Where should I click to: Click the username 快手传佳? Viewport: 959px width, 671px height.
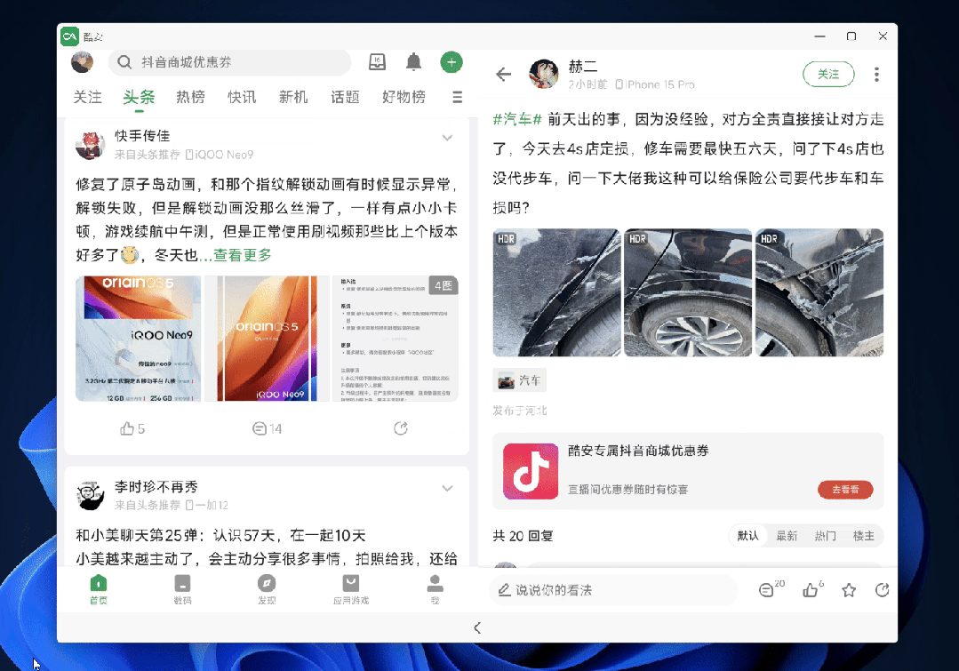(x=142, y=136)
